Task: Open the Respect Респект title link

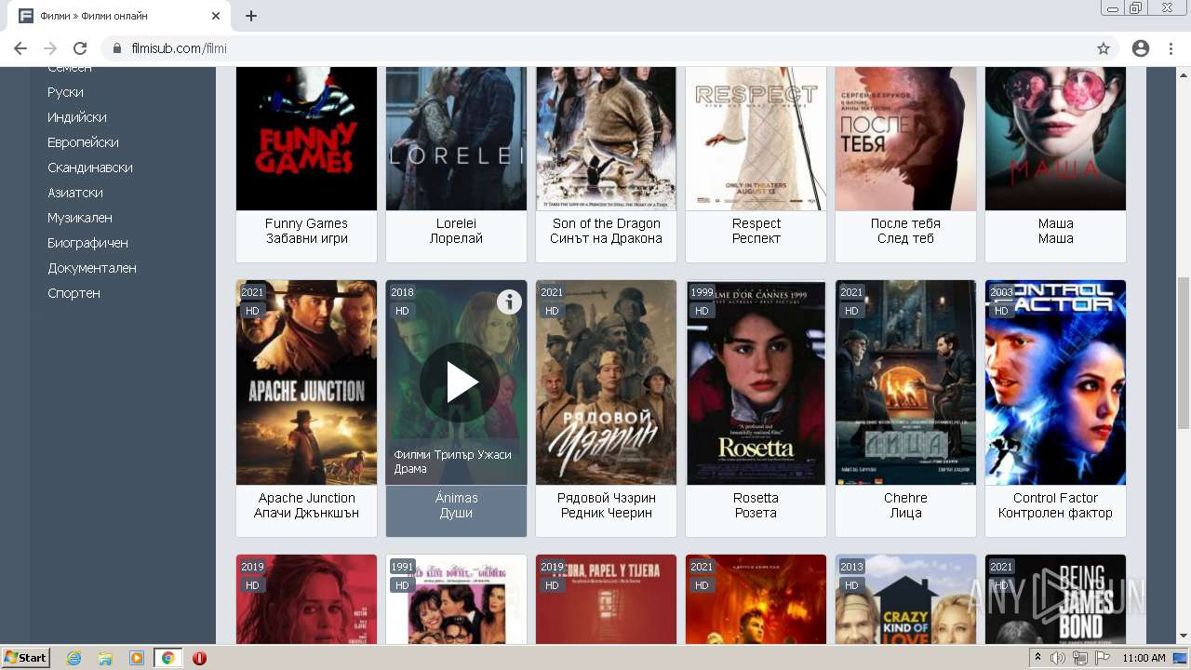Action: pos(756,231)
